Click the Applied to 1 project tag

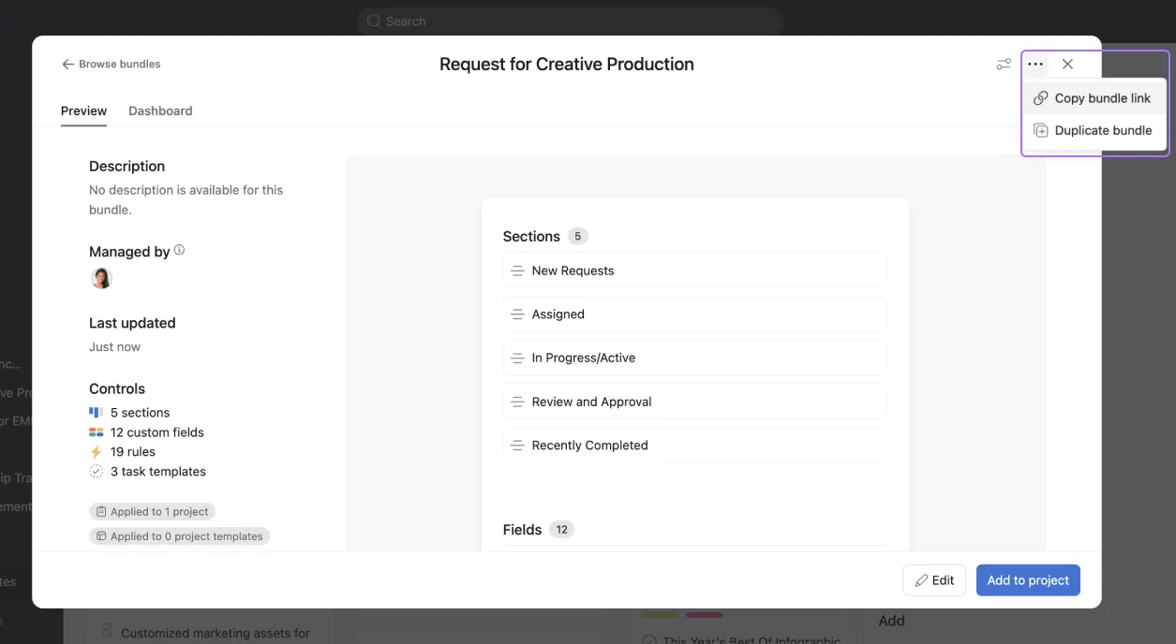152,512
